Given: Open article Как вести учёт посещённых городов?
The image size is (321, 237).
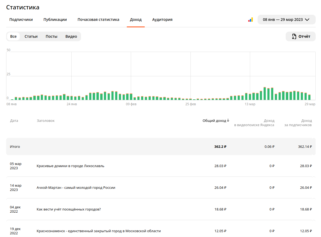Looking at the screenshot, I should point(69,209).
